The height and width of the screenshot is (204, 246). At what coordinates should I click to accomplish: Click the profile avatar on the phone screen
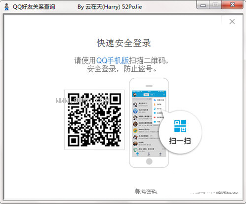(135, 95)
